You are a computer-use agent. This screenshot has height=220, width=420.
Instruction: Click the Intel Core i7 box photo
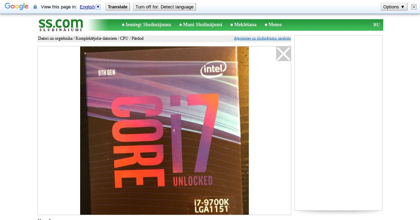tap(164, 131)
